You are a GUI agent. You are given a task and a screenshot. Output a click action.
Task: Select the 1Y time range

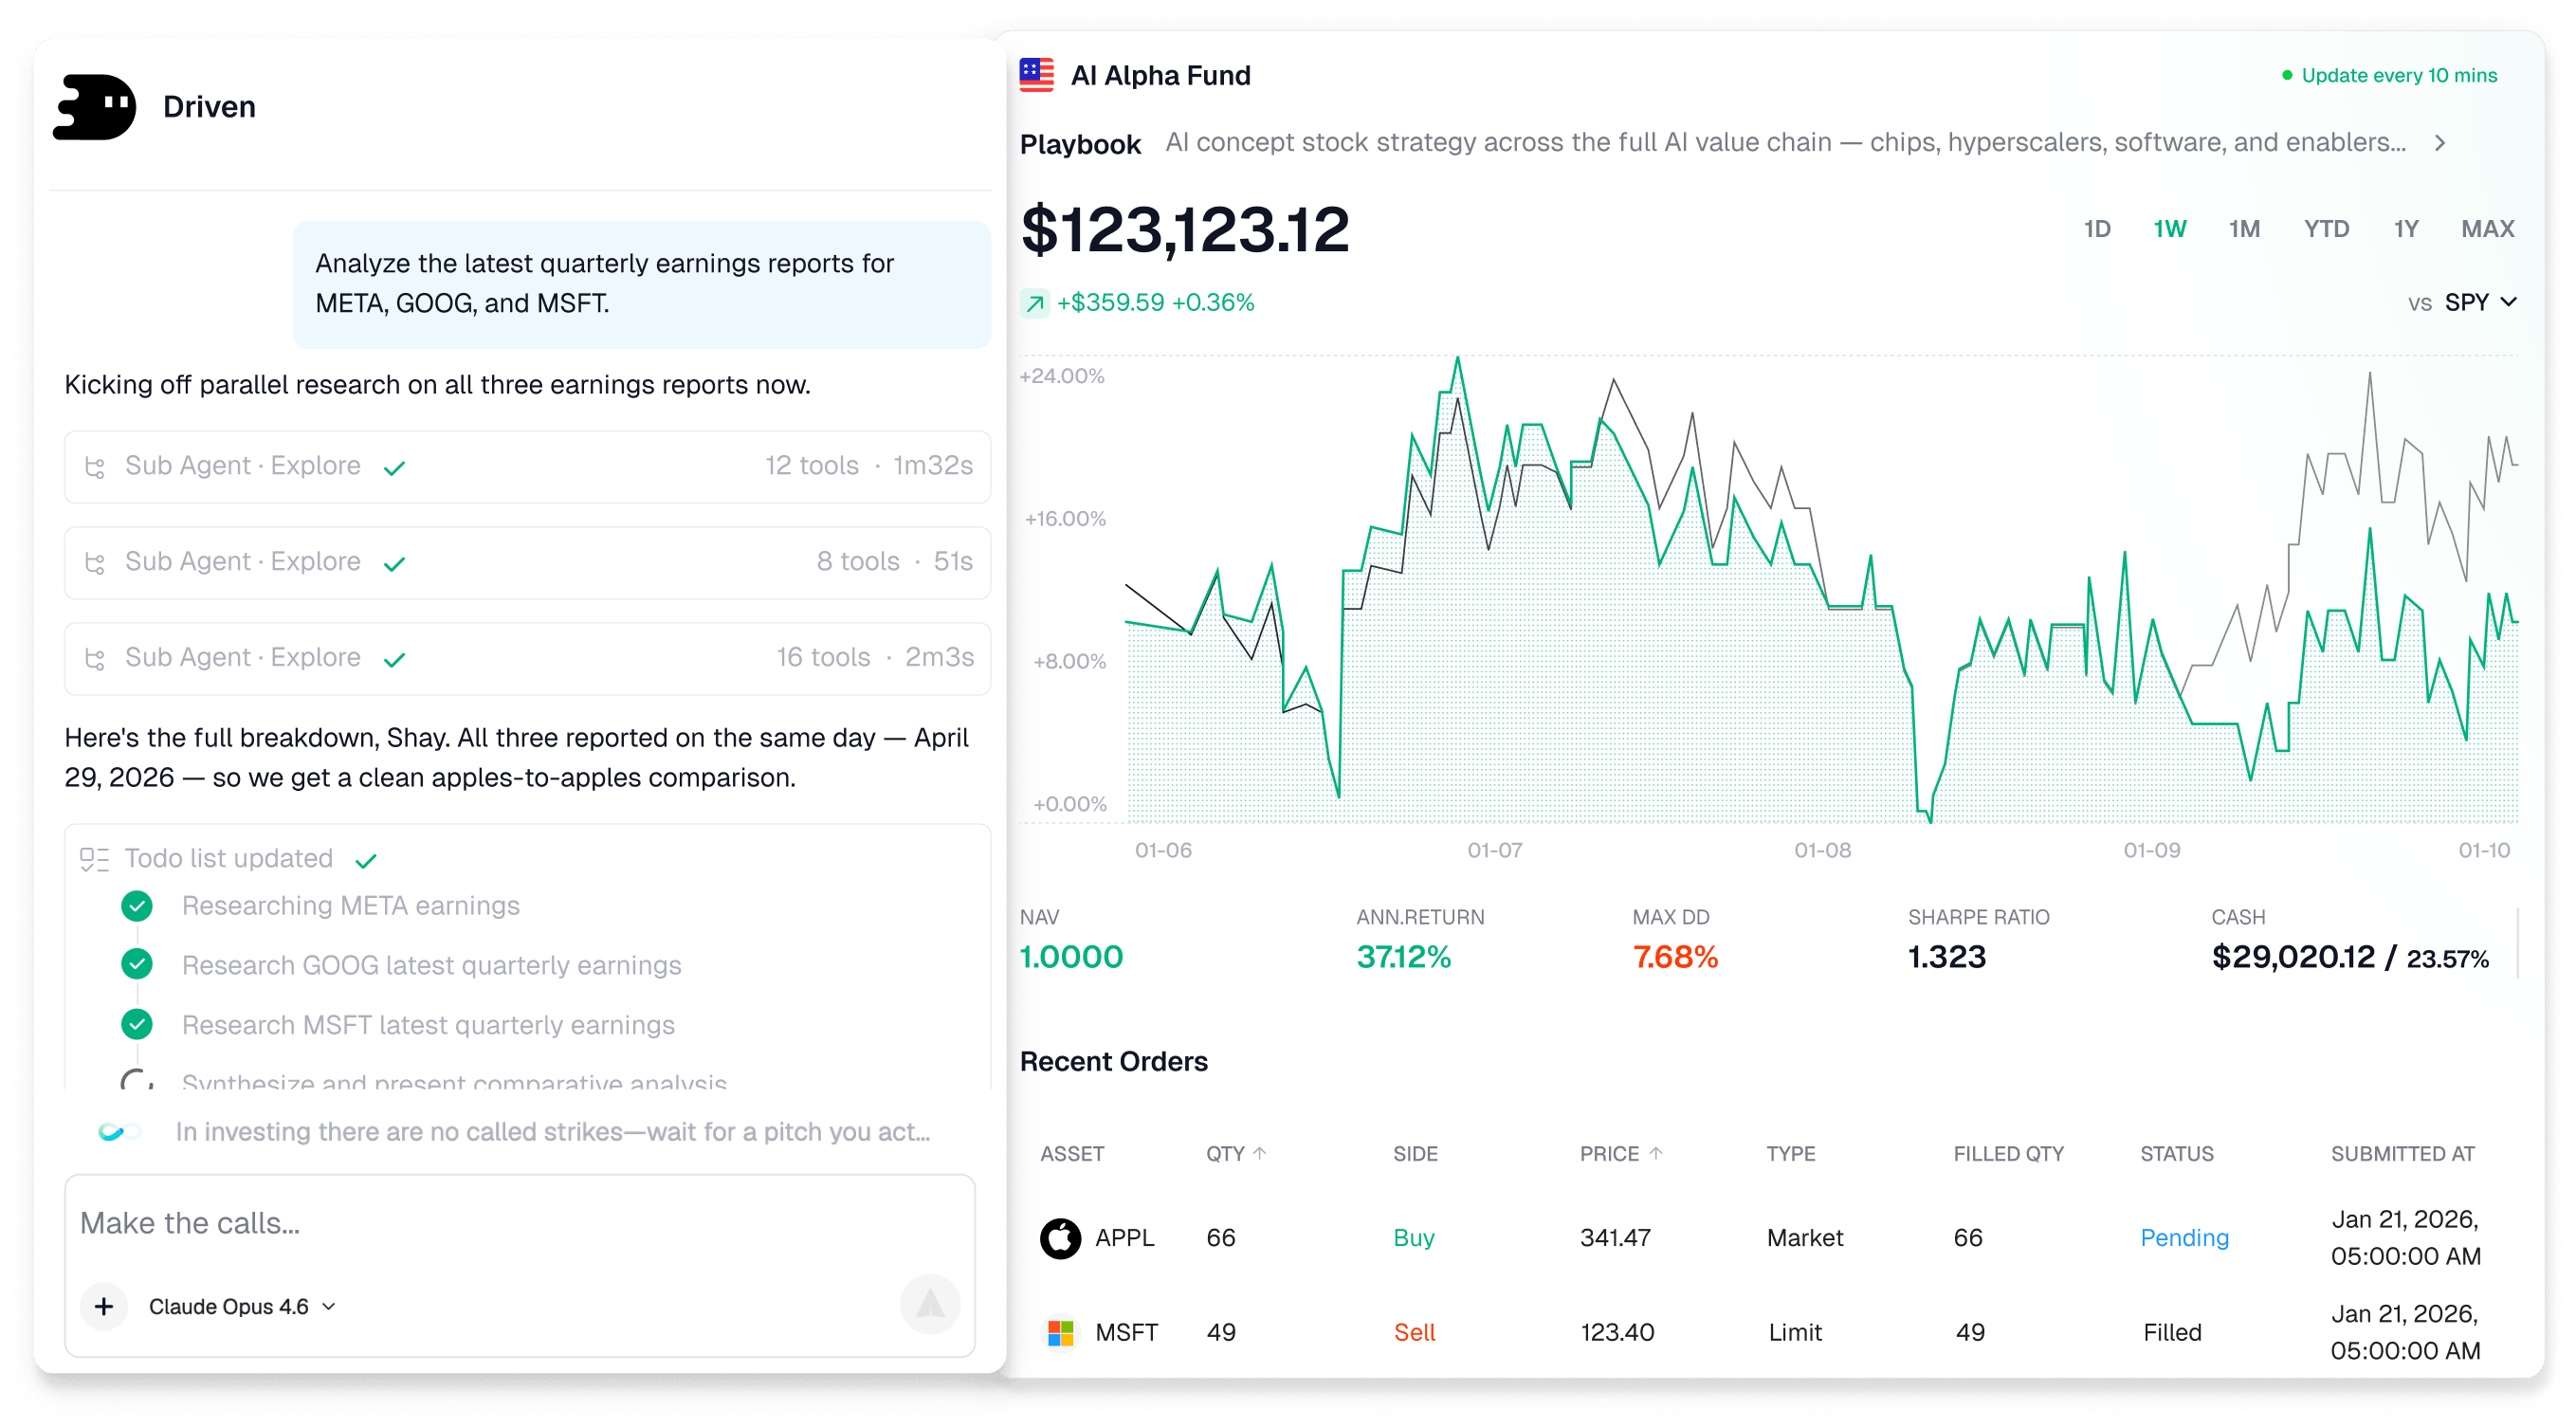click(2405, 229)
